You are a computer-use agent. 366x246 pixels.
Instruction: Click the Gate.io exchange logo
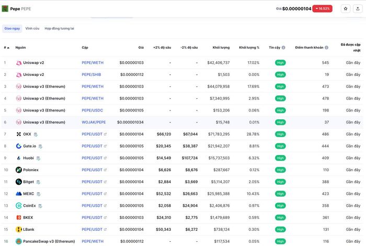19,146
